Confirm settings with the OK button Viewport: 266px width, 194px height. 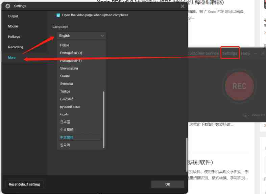click(x=168, y=185)
